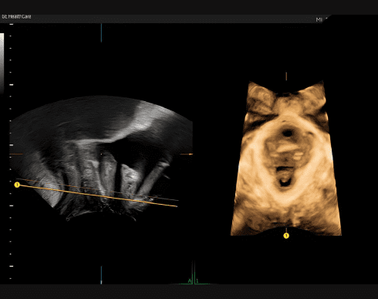
Task: Click the grayscale map bar
Action: [x=2, y=63]
